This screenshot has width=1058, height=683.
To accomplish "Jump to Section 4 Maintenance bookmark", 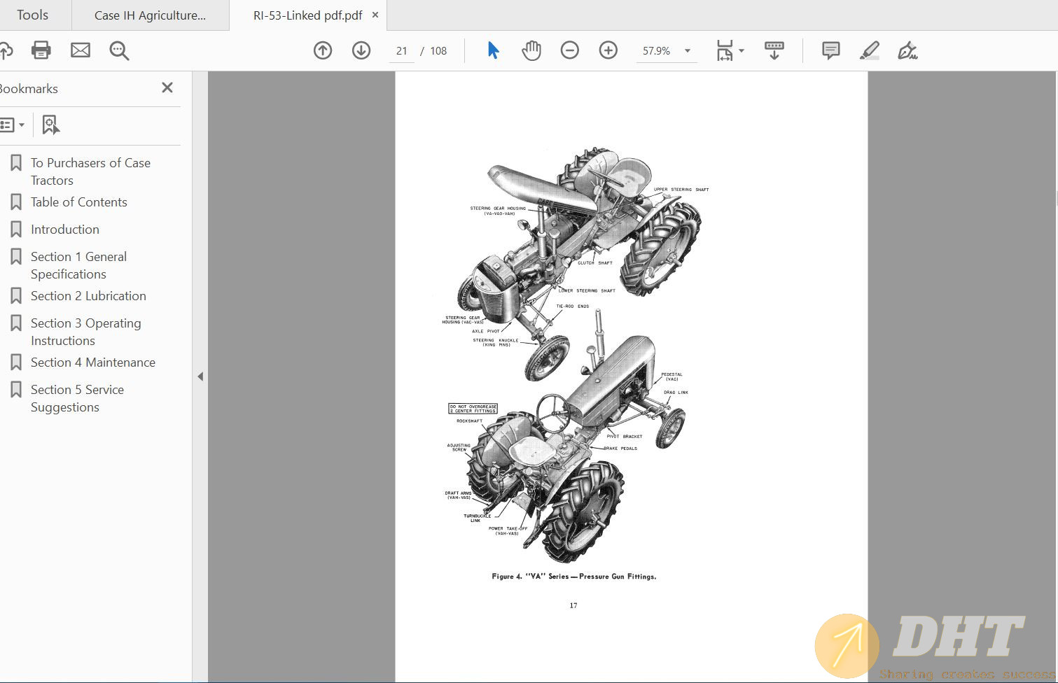I will pos(93,362).
